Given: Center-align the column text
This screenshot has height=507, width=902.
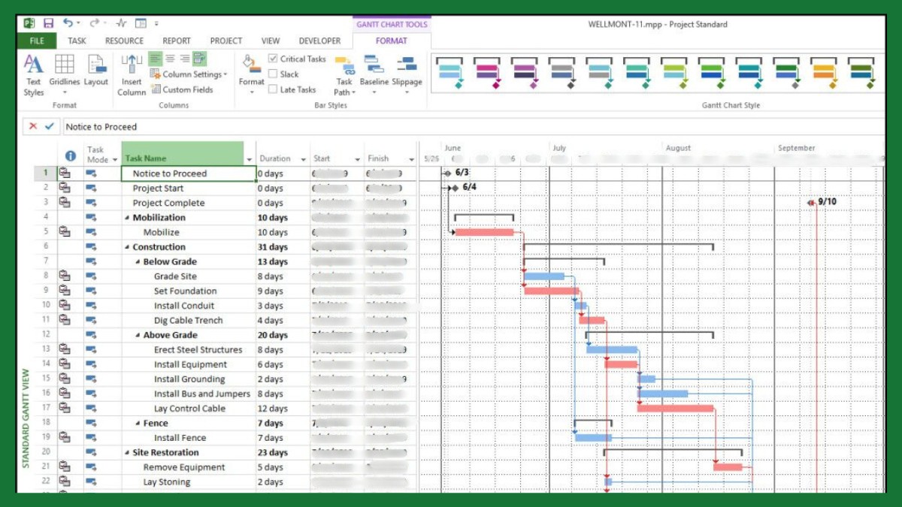Looking at the screenshot, I should click(x=170, y=59).
